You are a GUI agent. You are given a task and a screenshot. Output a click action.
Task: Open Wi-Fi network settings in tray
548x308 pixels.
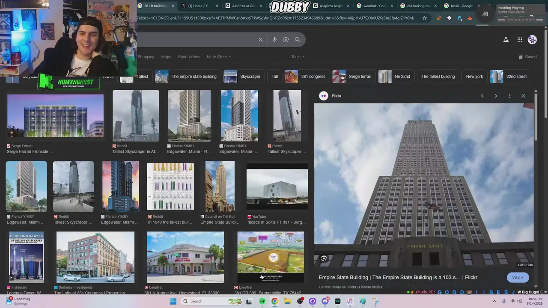(513, 301)
